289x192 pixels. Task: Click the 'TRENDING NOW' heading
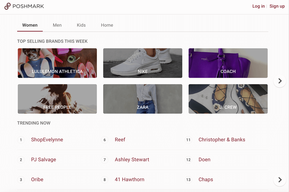34,123
